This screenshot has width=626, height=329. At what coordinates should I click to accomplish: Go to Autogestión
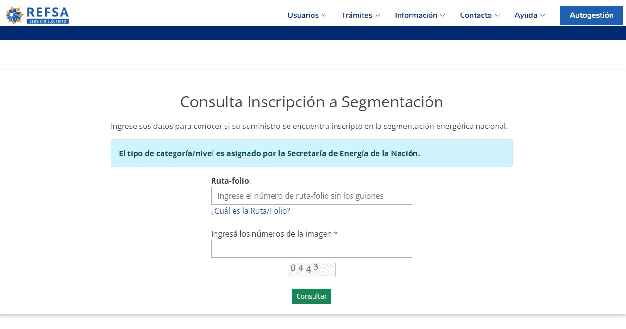[x=591, y=15]
